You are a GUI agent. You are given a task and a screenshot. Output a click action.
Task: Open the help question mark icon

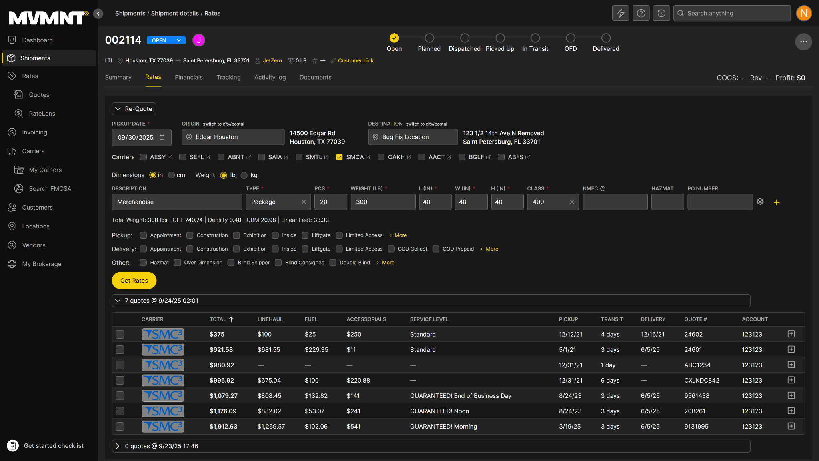point(641,13)
